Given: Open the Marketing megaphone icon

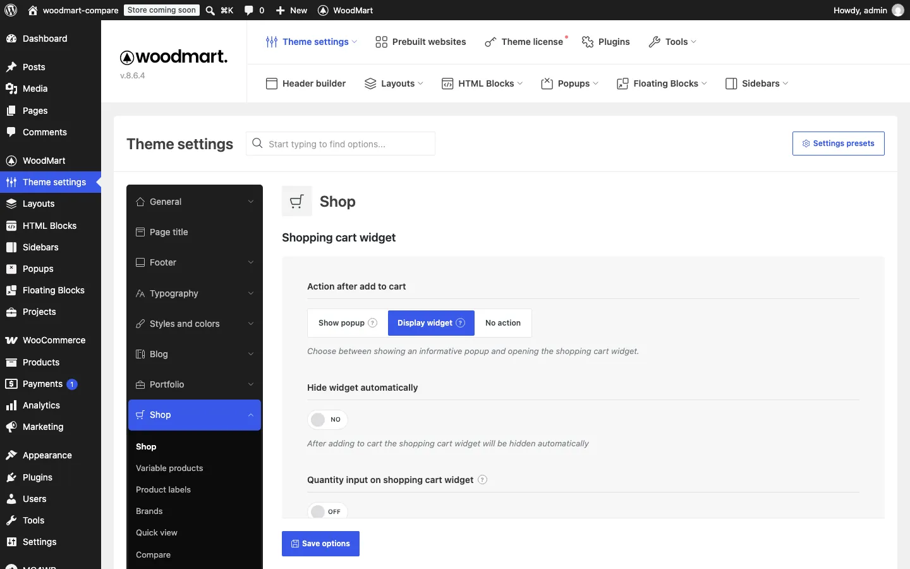Looking at the screenshot, I should pos(11,427).
